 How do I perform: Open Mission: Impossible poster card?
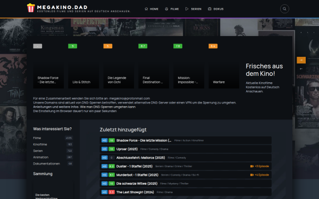coord(189,65)
